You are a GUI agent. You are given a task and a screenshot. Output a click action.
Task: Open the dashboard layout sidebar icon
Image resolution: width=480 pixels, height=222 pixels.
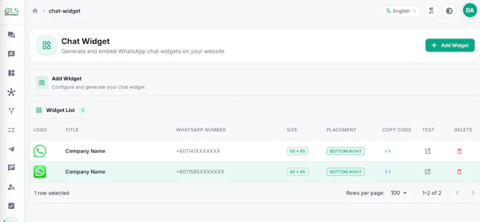(11, 73)
